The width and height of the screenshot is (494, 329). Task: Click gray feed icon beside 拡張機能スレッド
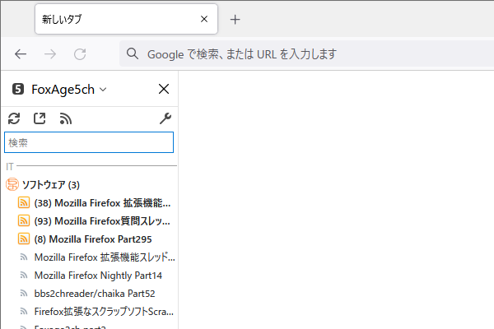click(x=24, y=257)
